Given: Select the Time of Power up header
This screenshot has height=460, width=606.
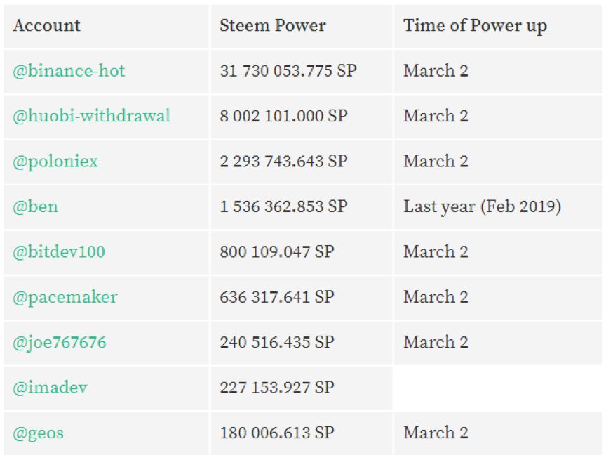Looking at the screenshot, I should click(x=475, y=26).
